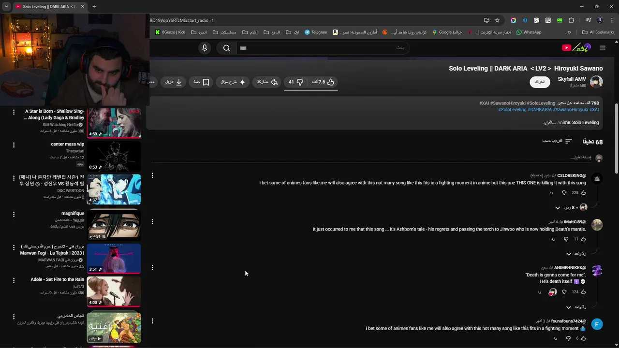619x348 pixels.
Task: Ask a question with the sparkle button
Action: 233,82
